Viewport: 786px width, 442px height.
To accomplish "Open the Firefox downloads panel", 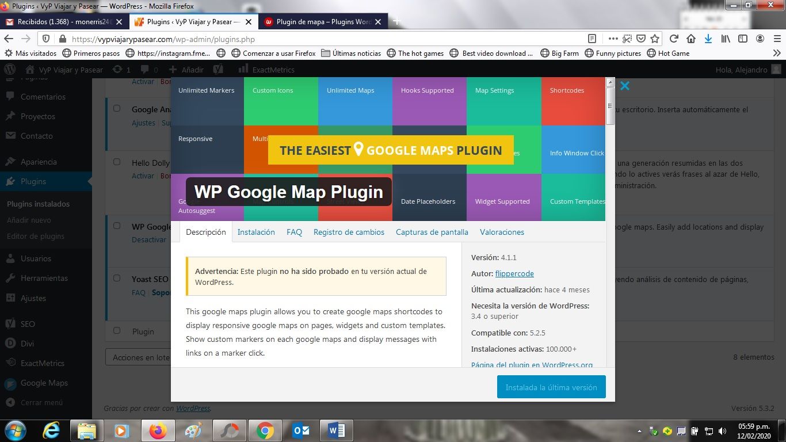I will pos(708,39).
